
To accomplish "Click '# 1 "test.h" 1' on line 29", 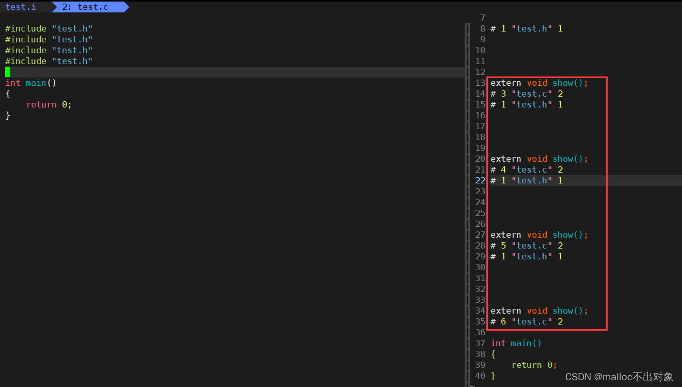I will click(x=527, y=256).
